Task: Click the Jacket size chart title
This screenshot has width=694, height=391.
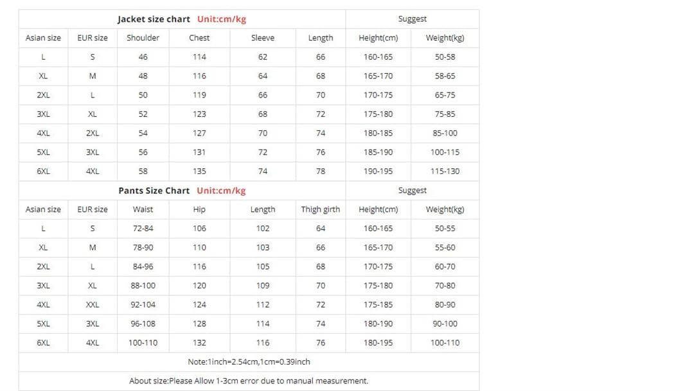Action: 154,19
